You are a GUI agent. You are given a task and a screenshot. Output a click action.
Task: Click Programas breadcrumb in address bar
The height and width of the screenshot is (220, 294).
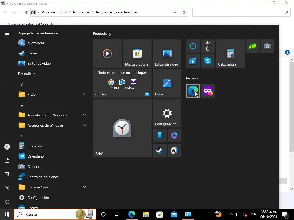tap(81, 12)
